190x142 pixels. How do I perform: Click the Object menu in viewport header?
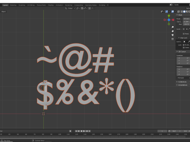pos(4,11)
